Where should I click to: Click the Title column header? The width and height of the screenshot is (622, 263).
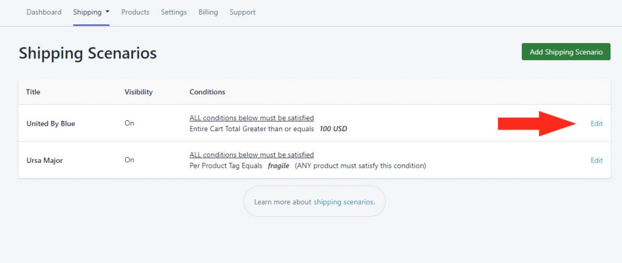click(x=33, y=92)
